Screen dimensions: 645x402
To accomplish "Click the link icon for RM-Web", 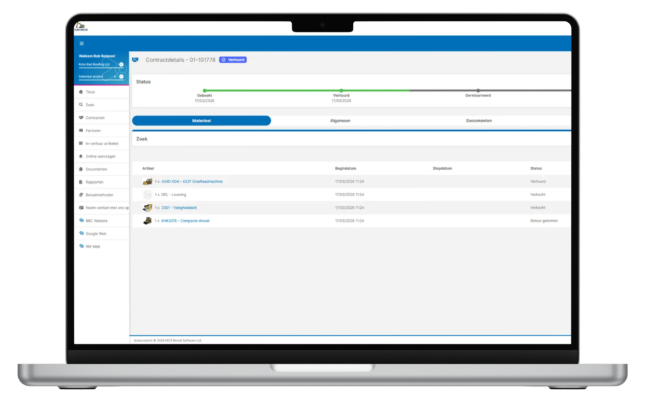I will coord(81,246).
